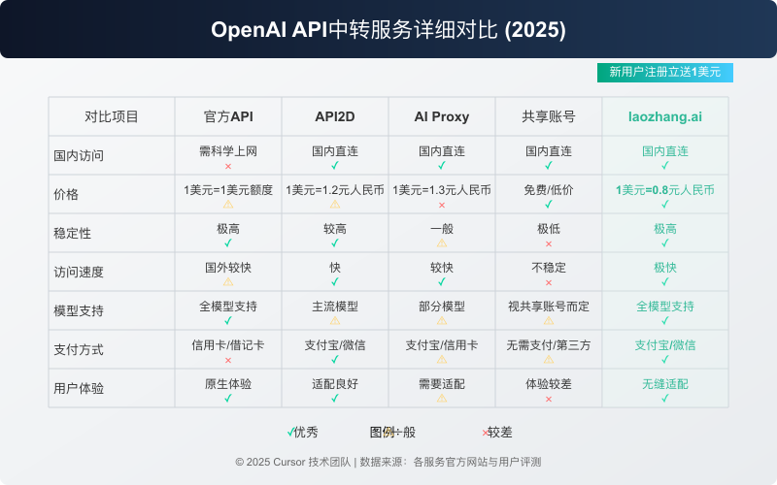This screenshot has height=485, width=777.
Task: Click the warning icon under 部分模型
Action: [442, 321]
